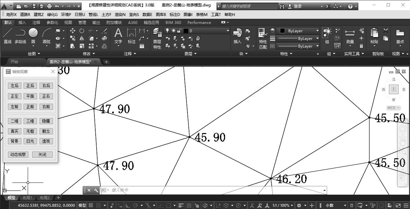The height and width of the screenshot is (209, 410).
Task: Click the Cut scissors icon
Action: pos(386,31)
